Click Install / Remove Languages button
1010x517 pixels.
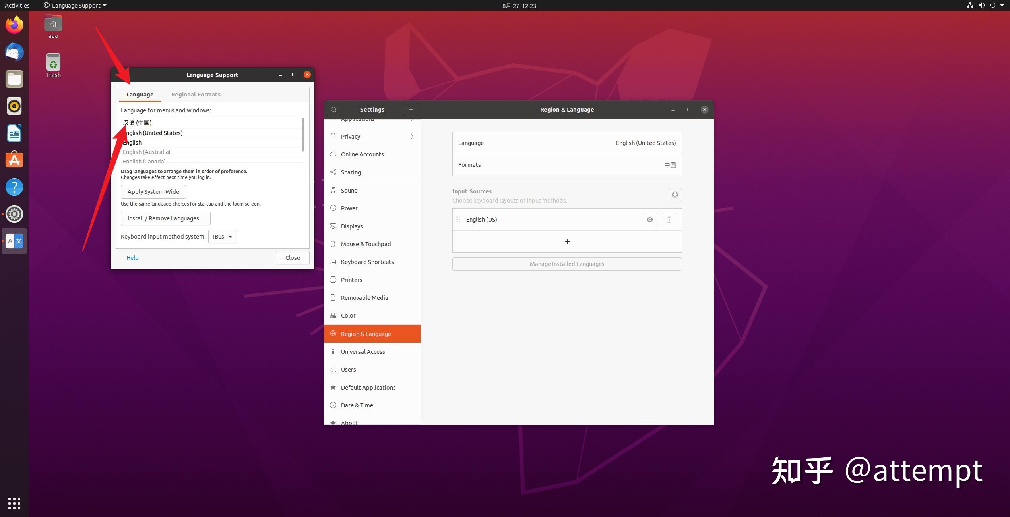coord(165,218)
